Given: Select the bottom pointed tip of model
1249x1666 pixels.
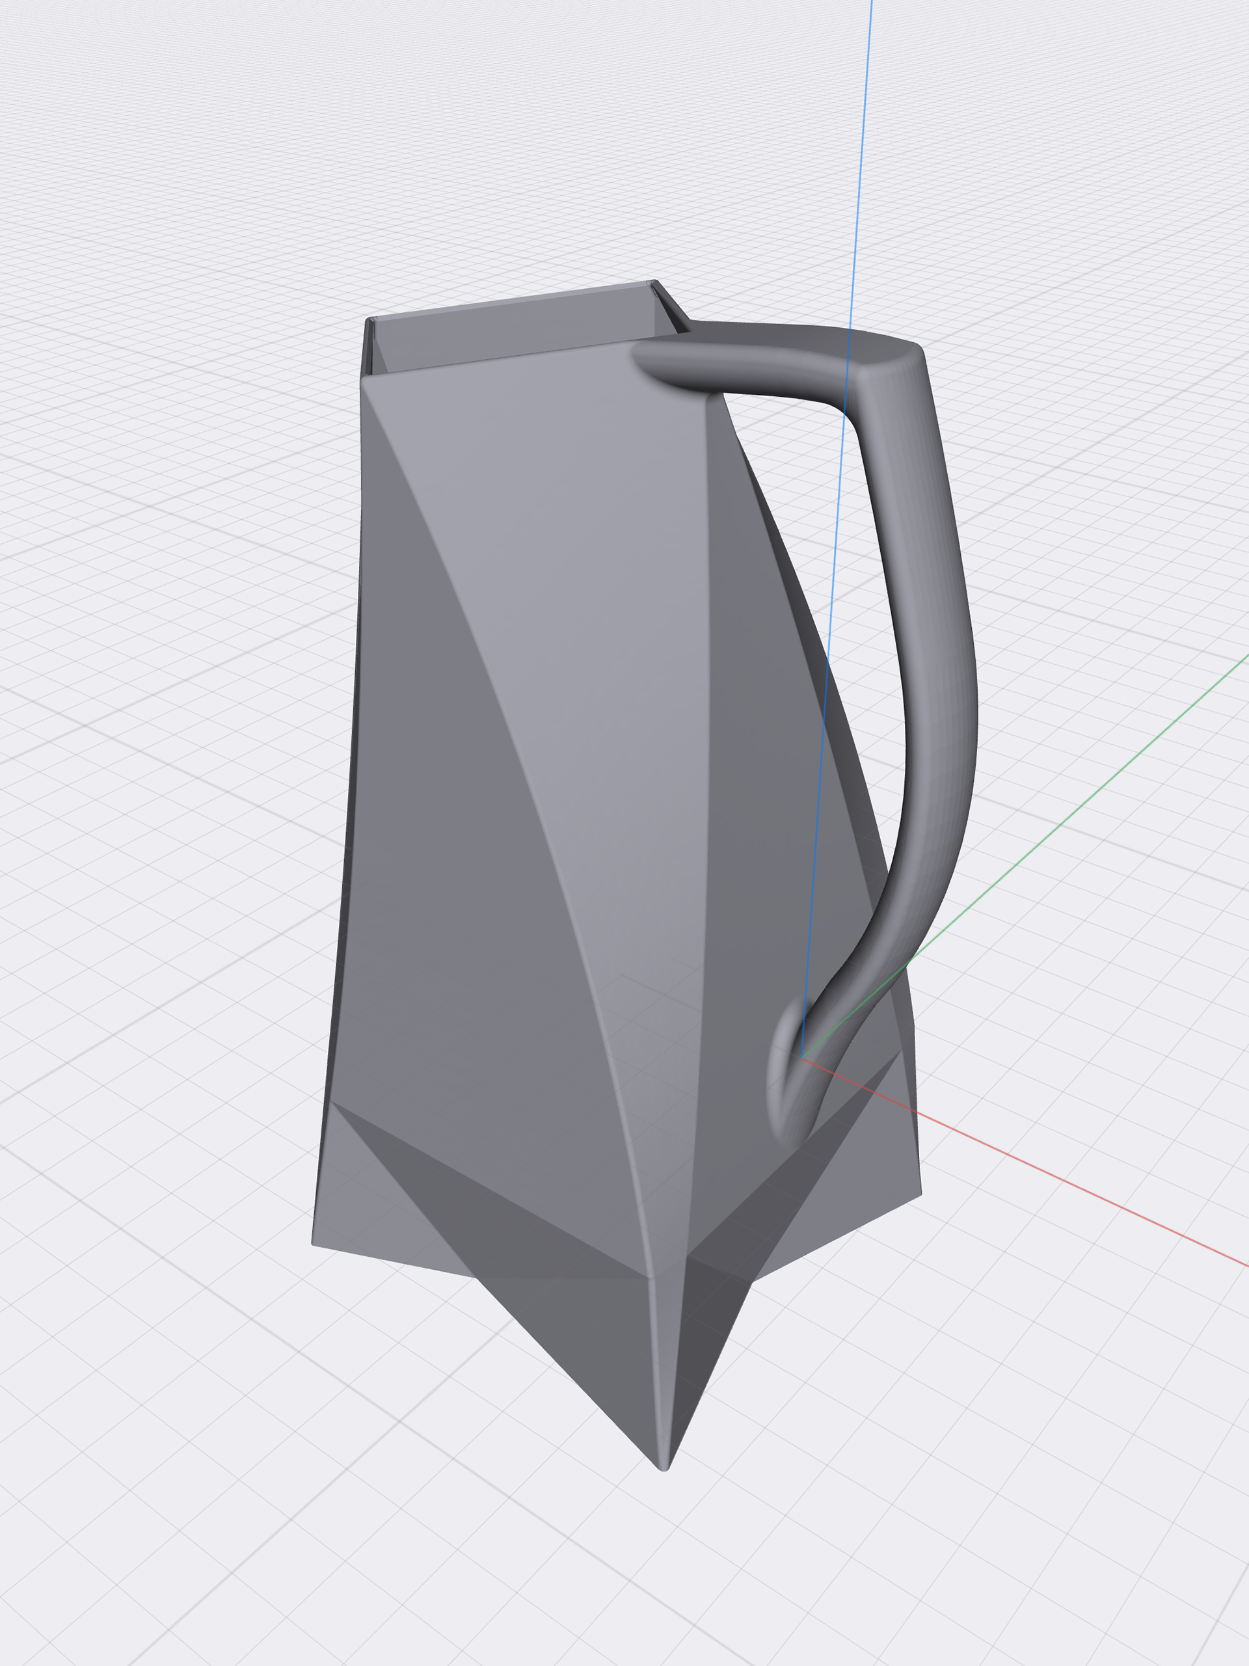Looking at the screenshot, I should point(664,1461).
